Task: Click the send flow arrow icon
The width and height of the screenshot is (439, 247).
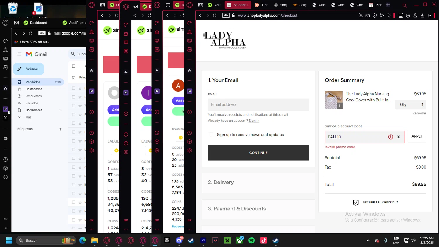Action: pos(382,16)
